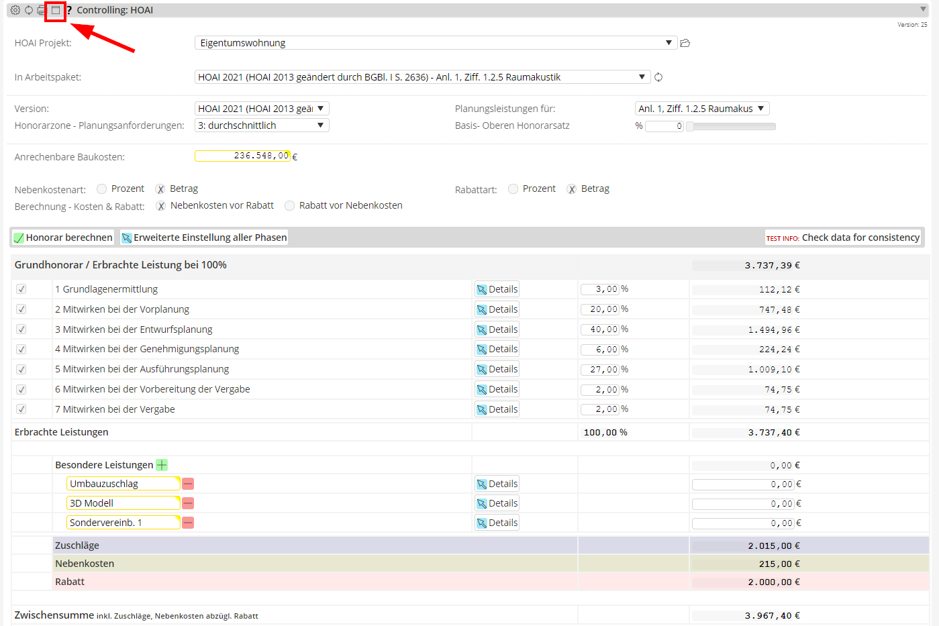Refresh the Arbeitspaket selection
This screenshot has height=626, width=939.
[658, 77]
